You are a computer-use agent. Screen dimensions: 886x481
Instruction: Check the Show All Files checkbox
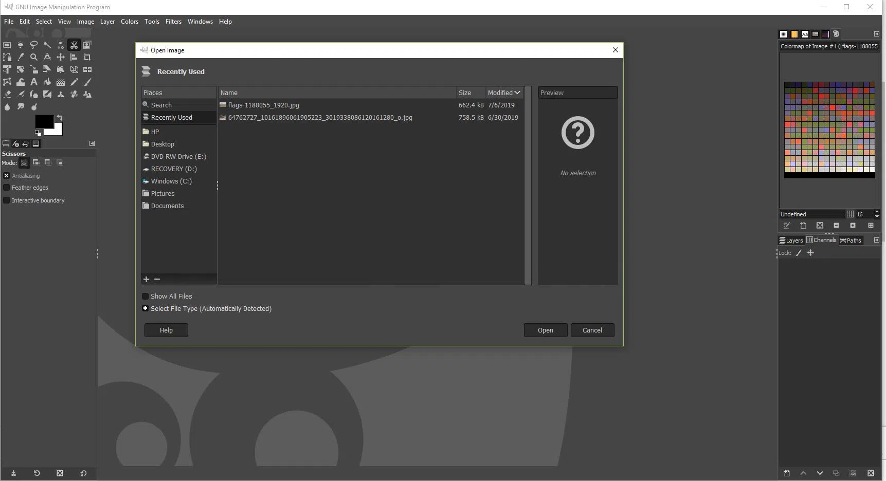[x=145, y=297]
